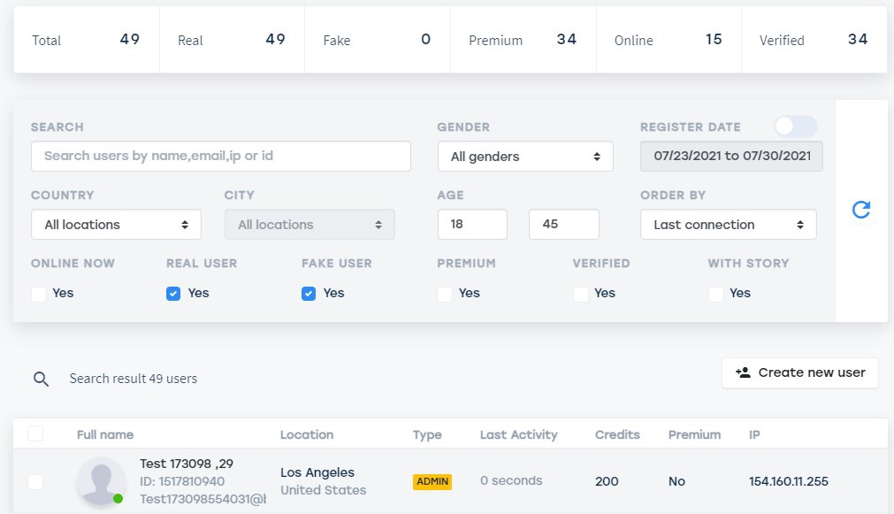Click the maximum age field showing 45

[563, 225]
